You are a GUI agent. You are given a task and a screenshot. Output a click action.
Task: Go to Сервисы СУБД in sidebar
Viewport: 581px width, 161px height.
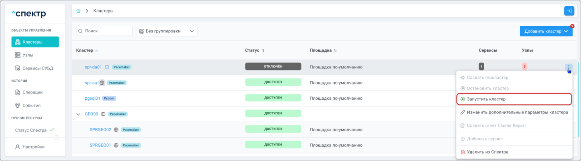[38, 68]
